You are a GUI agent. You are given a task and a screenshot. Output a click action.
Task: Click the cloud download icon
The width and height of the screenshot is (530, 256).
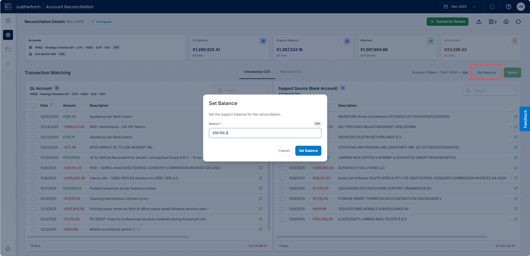pos(506,22)
